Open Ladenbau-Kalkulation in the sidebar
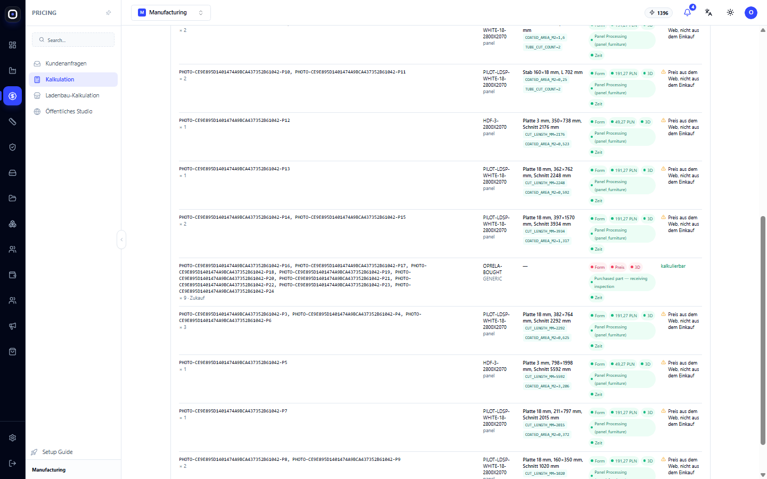 click(73, 95)
